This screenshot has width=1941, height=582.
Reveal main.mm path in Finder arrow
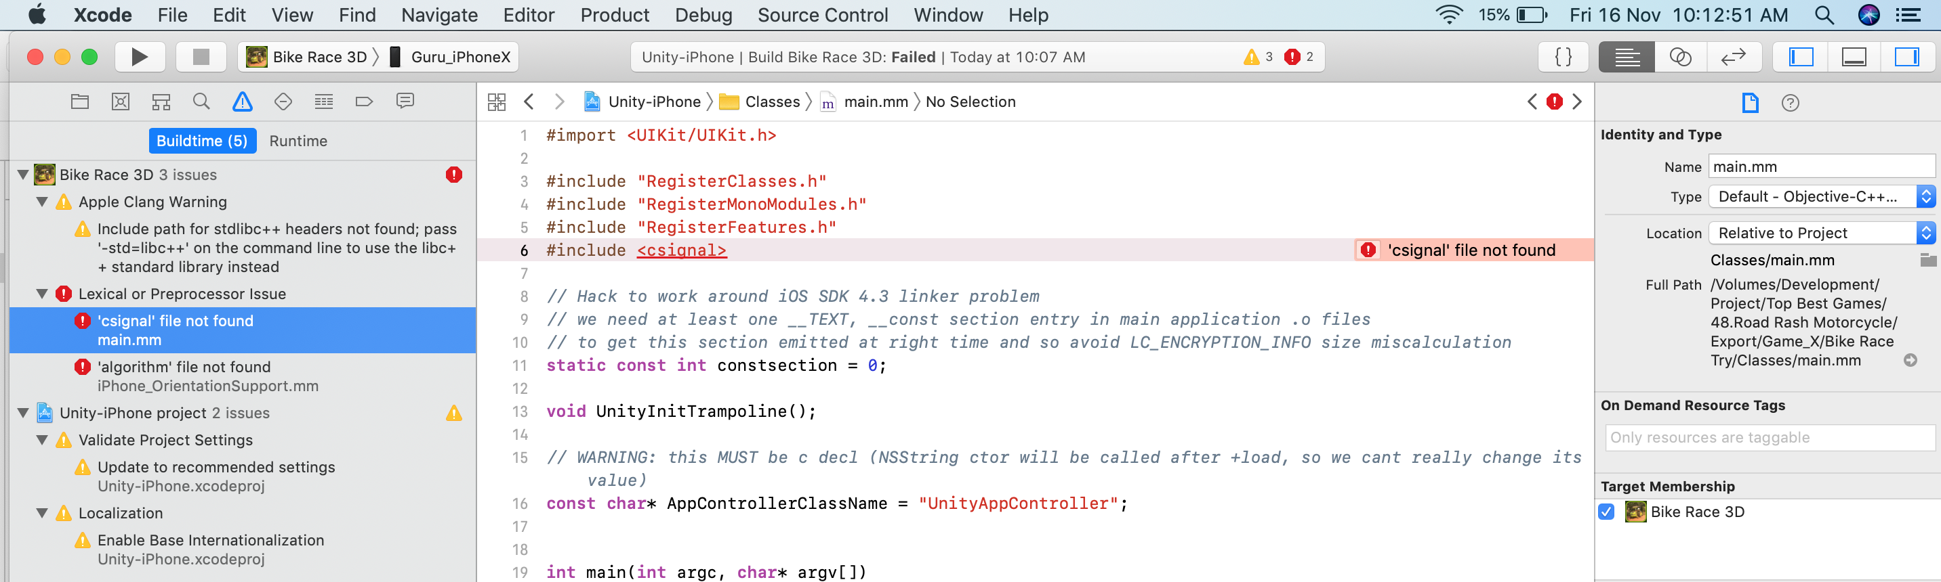(1910, 360)
